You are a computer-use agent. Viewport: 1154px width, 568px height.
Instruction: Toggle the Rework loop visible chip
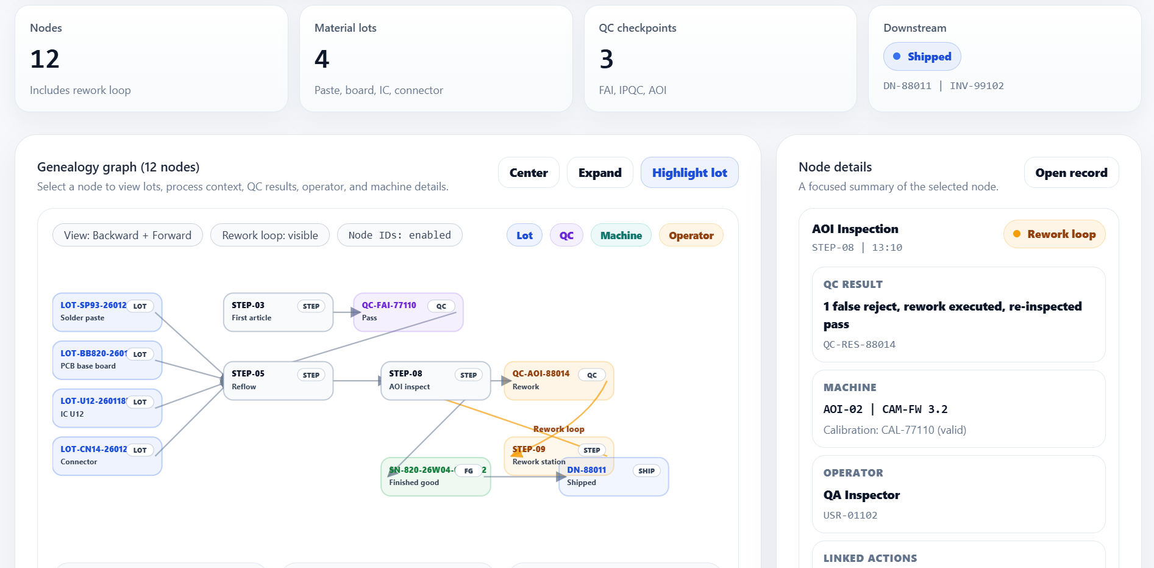(269, 235)
